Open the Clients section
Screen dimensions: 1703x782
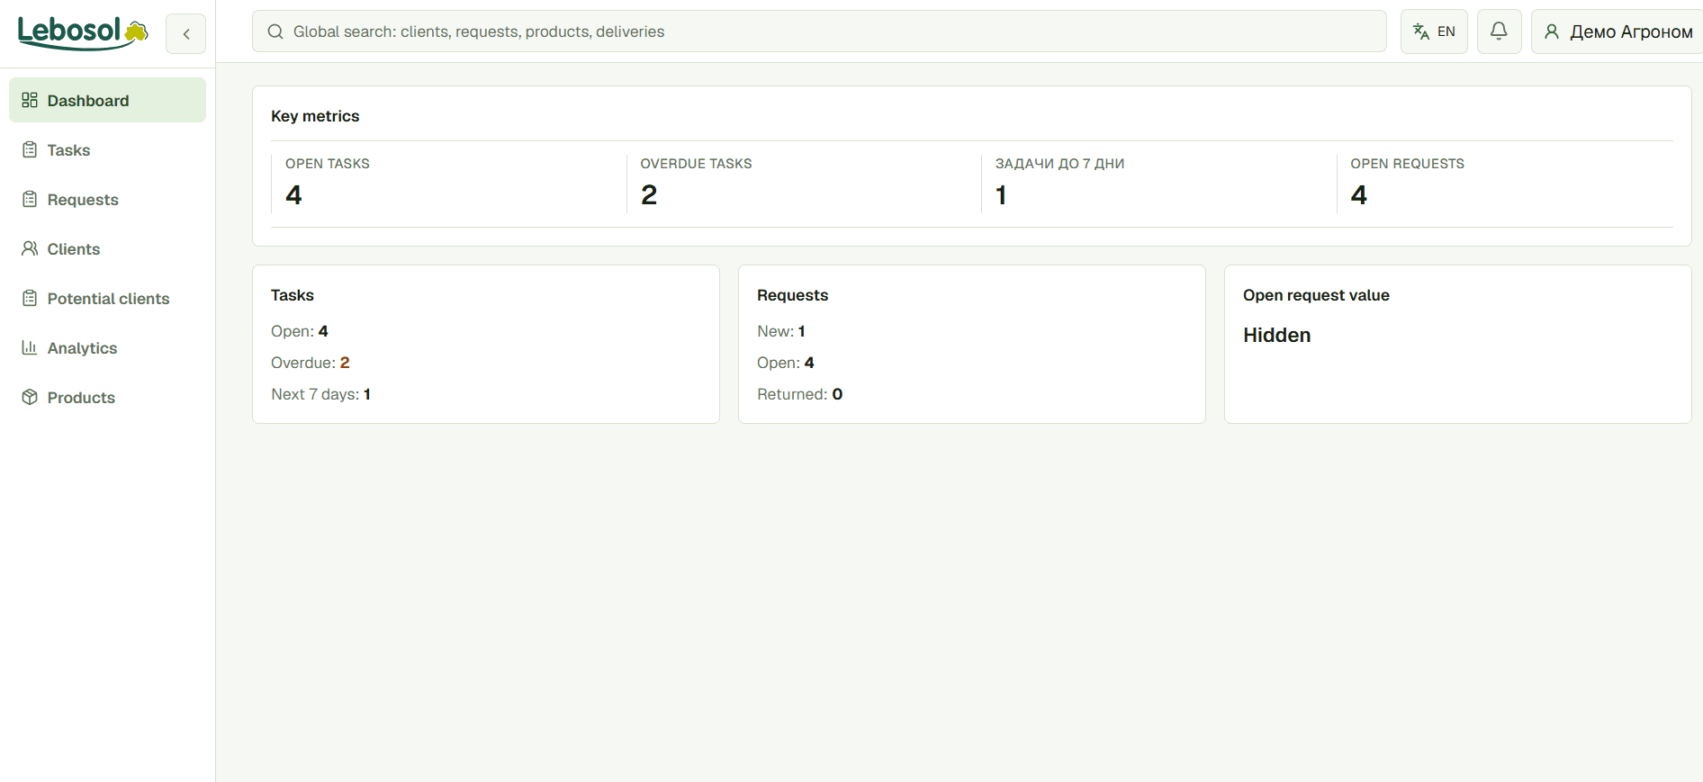tap(107, 248)
